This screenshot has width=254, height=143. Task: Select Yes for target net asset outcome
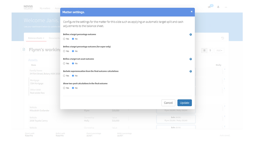click(x=64, y=63)
